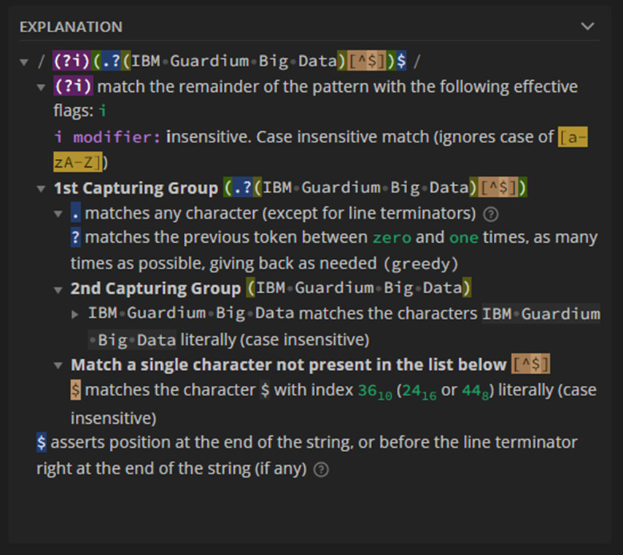
Task: Click the '(greedy)' text
Action: click(421, 264)
